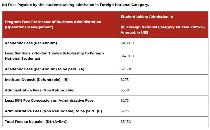
Task: Click the Student taking Admission In header
Action: point(147,16)
